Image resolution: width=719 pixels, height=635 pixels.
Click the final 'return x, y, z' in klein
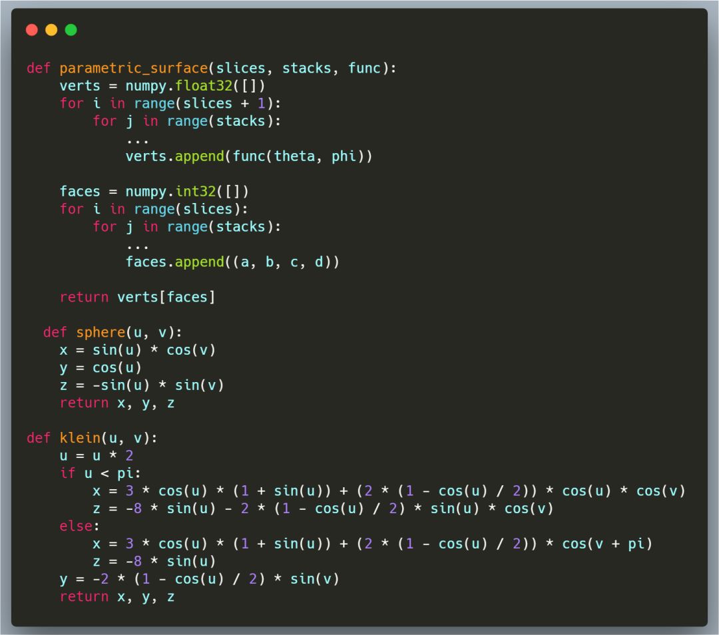117,596
